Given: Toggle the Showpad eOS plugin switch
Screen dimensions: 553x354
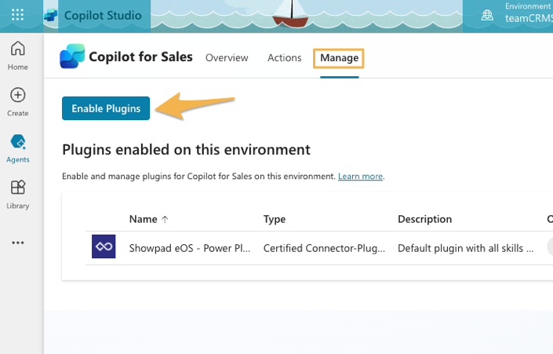Looking at the screenshot, I should pyautogui.click(x=550, y=246).
